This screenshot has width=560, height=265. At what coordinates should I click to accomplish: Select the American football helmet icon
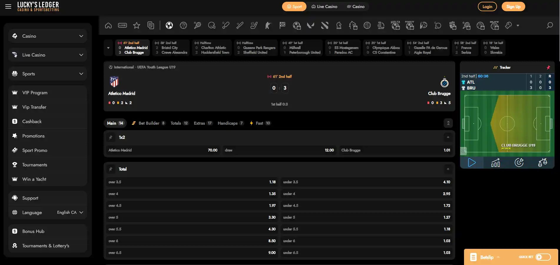coord(212,26)
